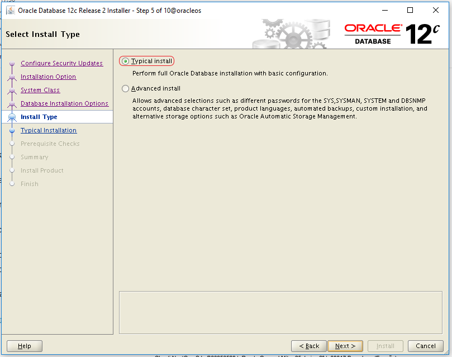Select the Advanced install radio button
Viewport: 452px width, 357px height.
(125, 88)
